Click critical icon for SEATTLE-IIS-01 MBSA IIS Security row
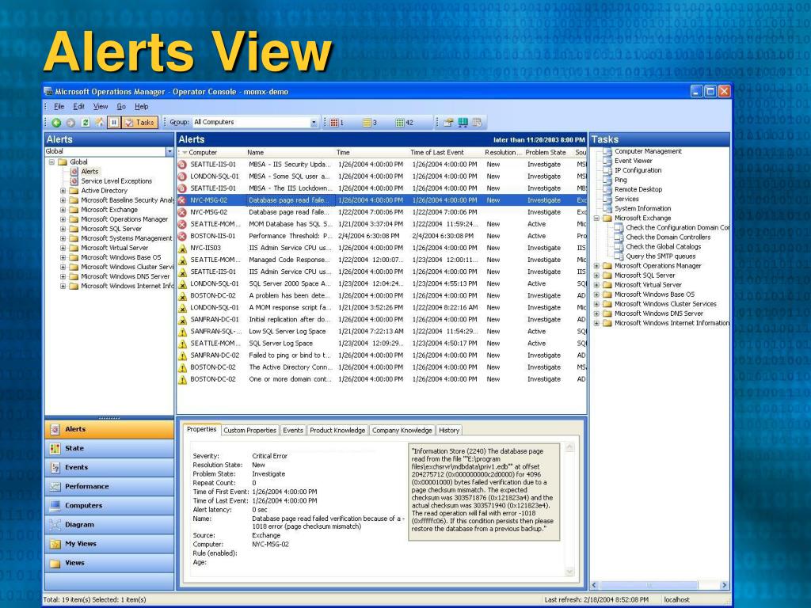This screenshot has height=608, width=811. pyautogui.click(x=182, y=165)
